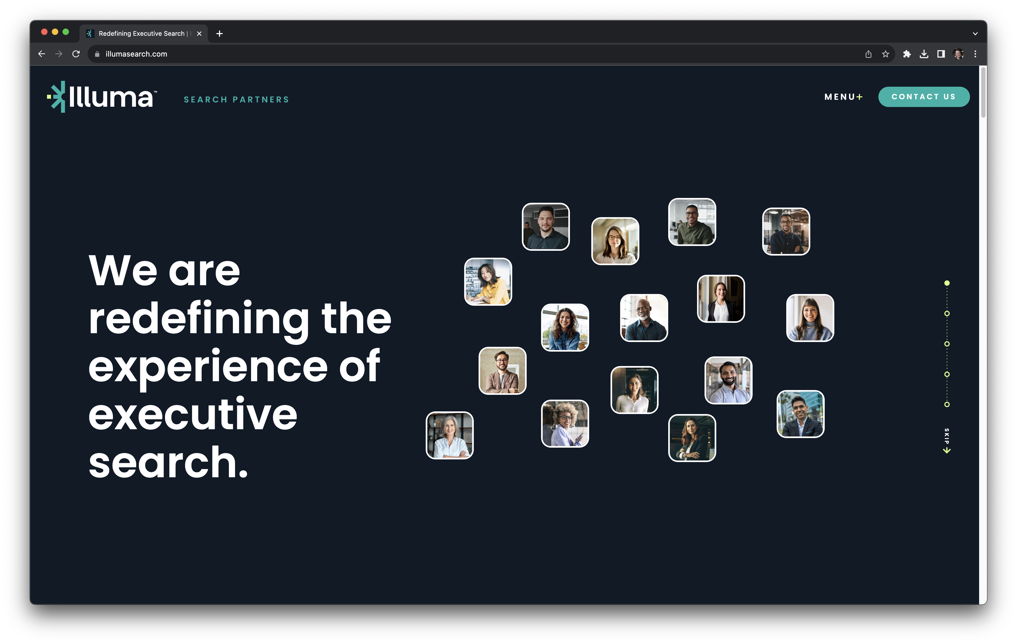Viewport: 1017px width, 644px height.
Task: Select the second slide indicator dot
Action: [947, 313]
